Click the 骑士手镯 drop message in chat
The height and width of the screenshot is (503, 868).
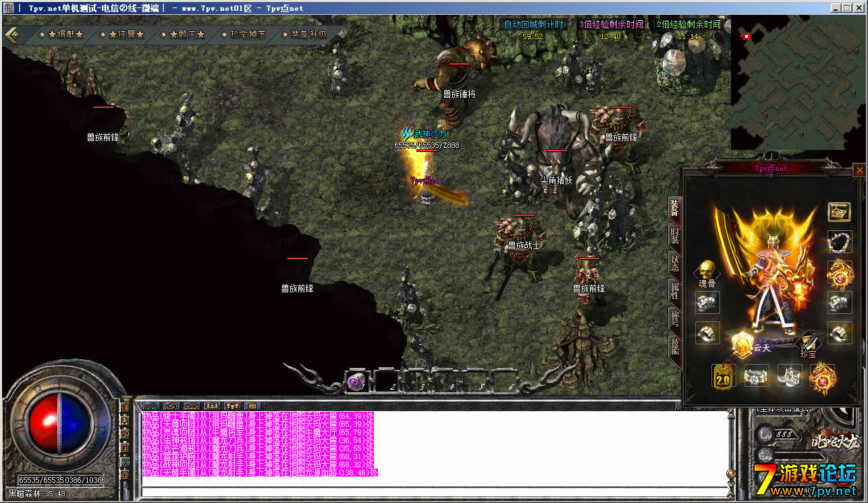(x=258, y=416)
